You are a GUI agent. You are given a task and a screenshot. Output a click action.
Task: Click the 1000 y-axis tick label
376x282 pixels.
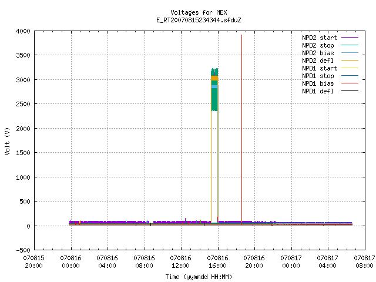pos(23,177)
